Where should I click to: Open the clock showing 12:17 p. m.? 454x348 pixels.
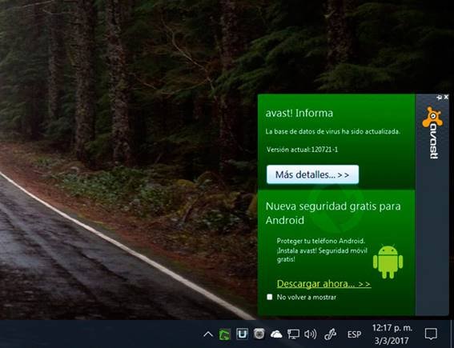(392, 334)
